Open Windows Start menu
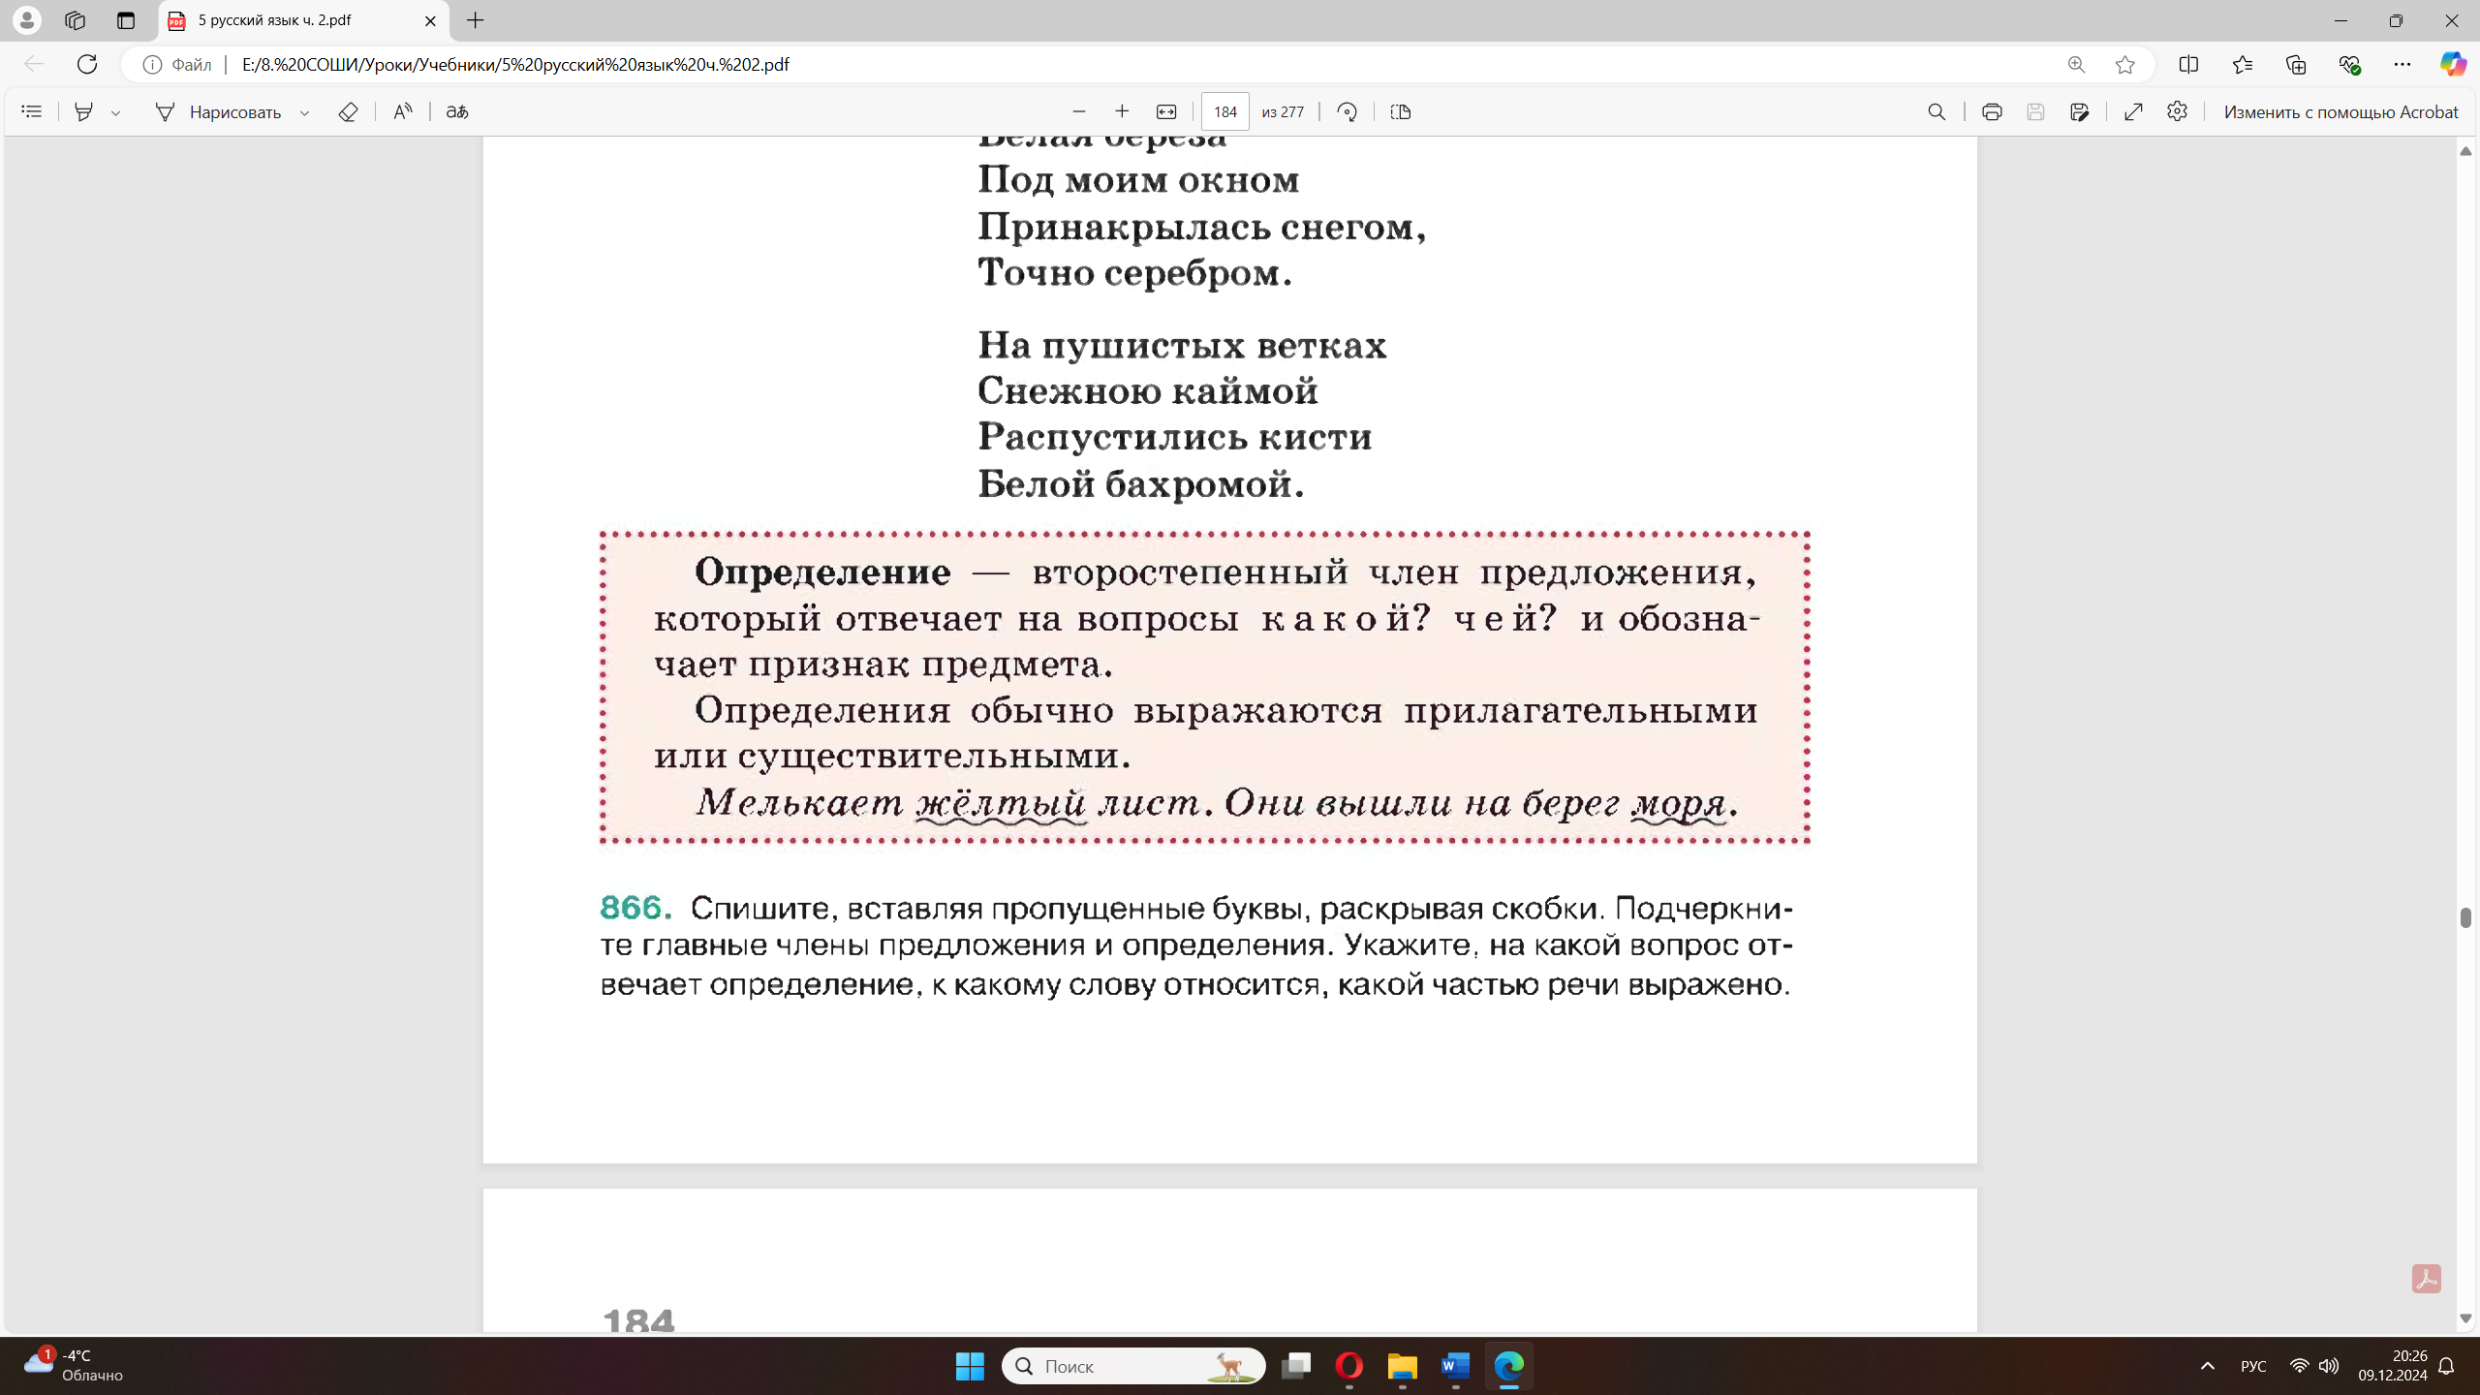This screenshot has height=1395, width=2480. [x=970, y=1366]
